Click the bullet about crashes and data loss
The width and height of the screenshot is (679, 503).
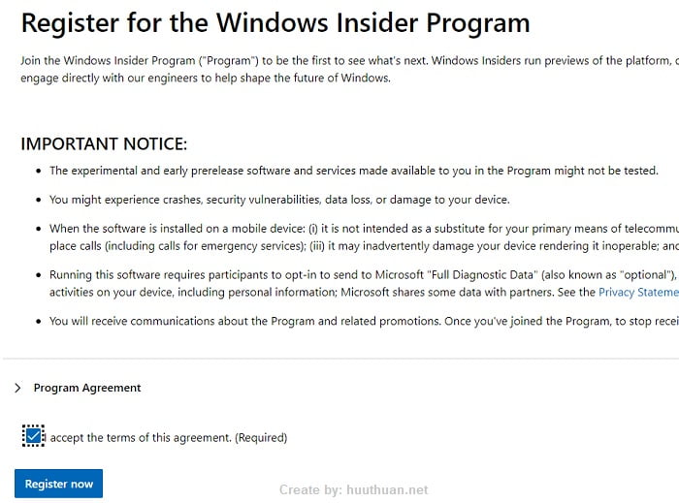pos(279,200)
